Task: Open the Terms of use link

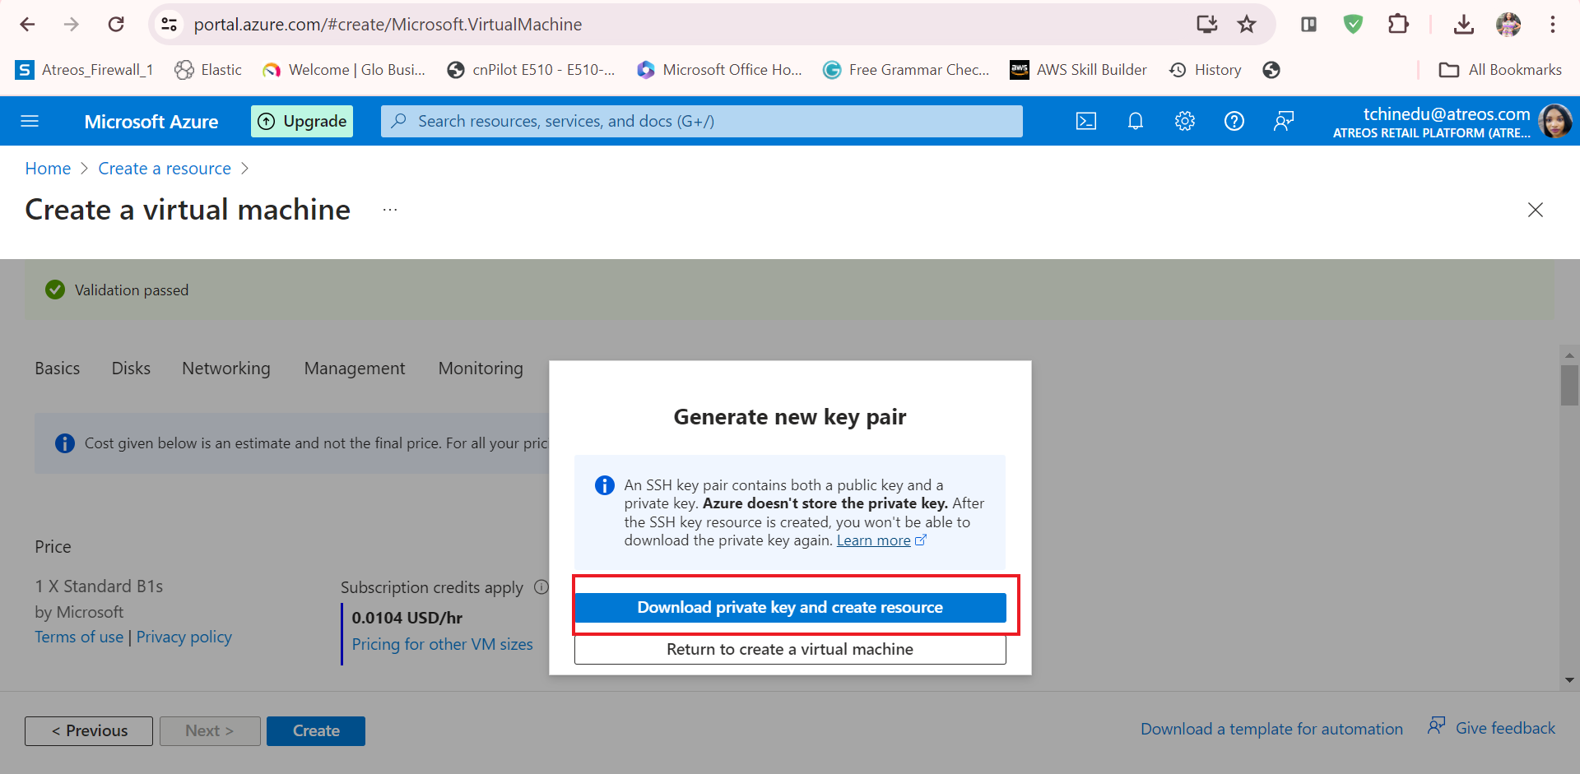Action: point(79,637)
